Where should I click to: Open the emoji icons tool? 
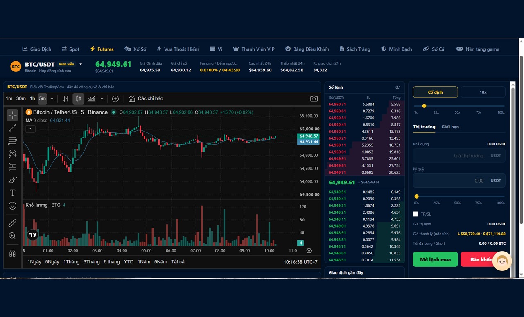pos(12,205)
